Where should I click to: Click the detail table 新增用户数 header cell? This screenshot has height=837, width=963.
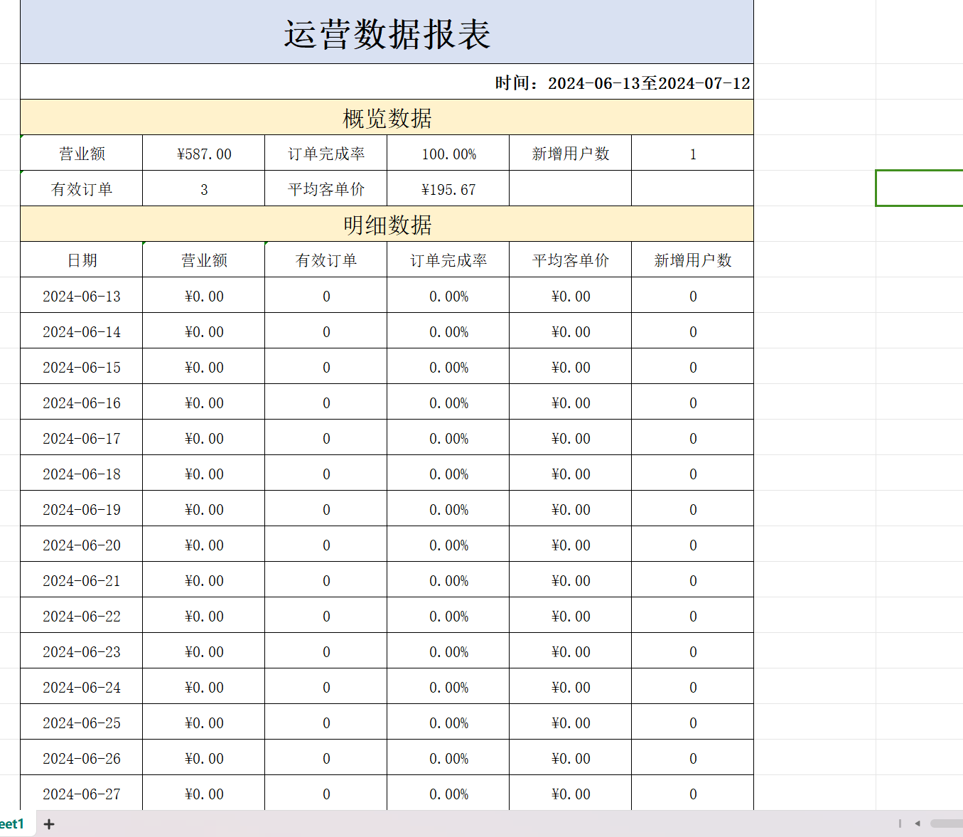coord(693,260)
